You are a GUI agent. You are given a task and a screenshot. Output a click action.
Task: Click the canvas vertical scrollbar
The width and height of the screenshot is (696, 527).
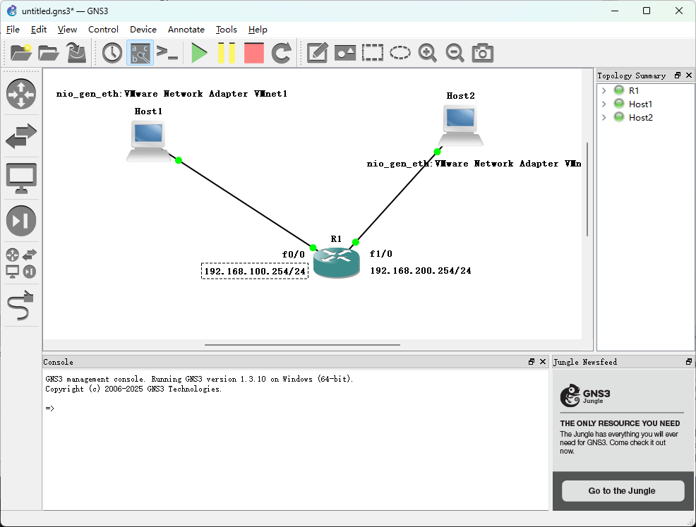click(587, 189)
